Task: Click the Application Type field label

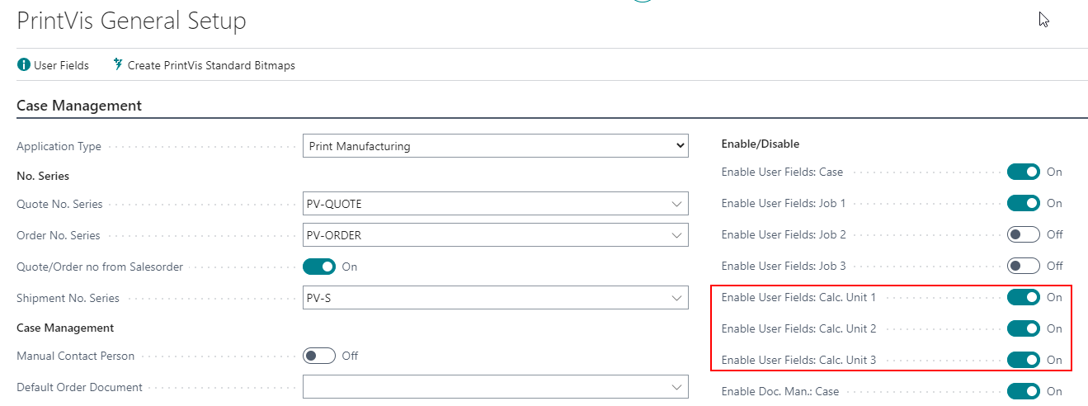Action: [59, 146]
